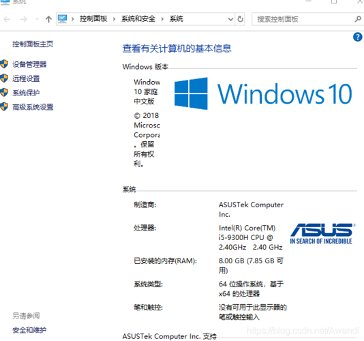The image size is (364, 341).
Task: Click the Forward navigation arrow
Action: tap(23, 19)
